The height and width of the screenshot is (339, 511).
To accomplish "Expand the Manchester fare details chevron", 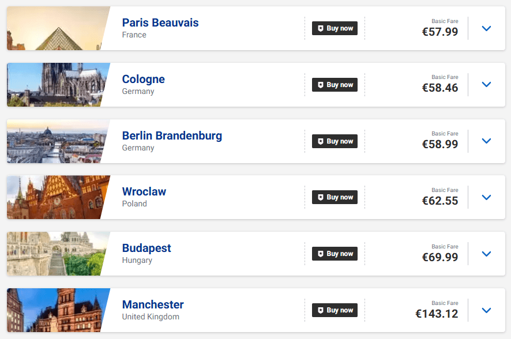I will point(486,310).
